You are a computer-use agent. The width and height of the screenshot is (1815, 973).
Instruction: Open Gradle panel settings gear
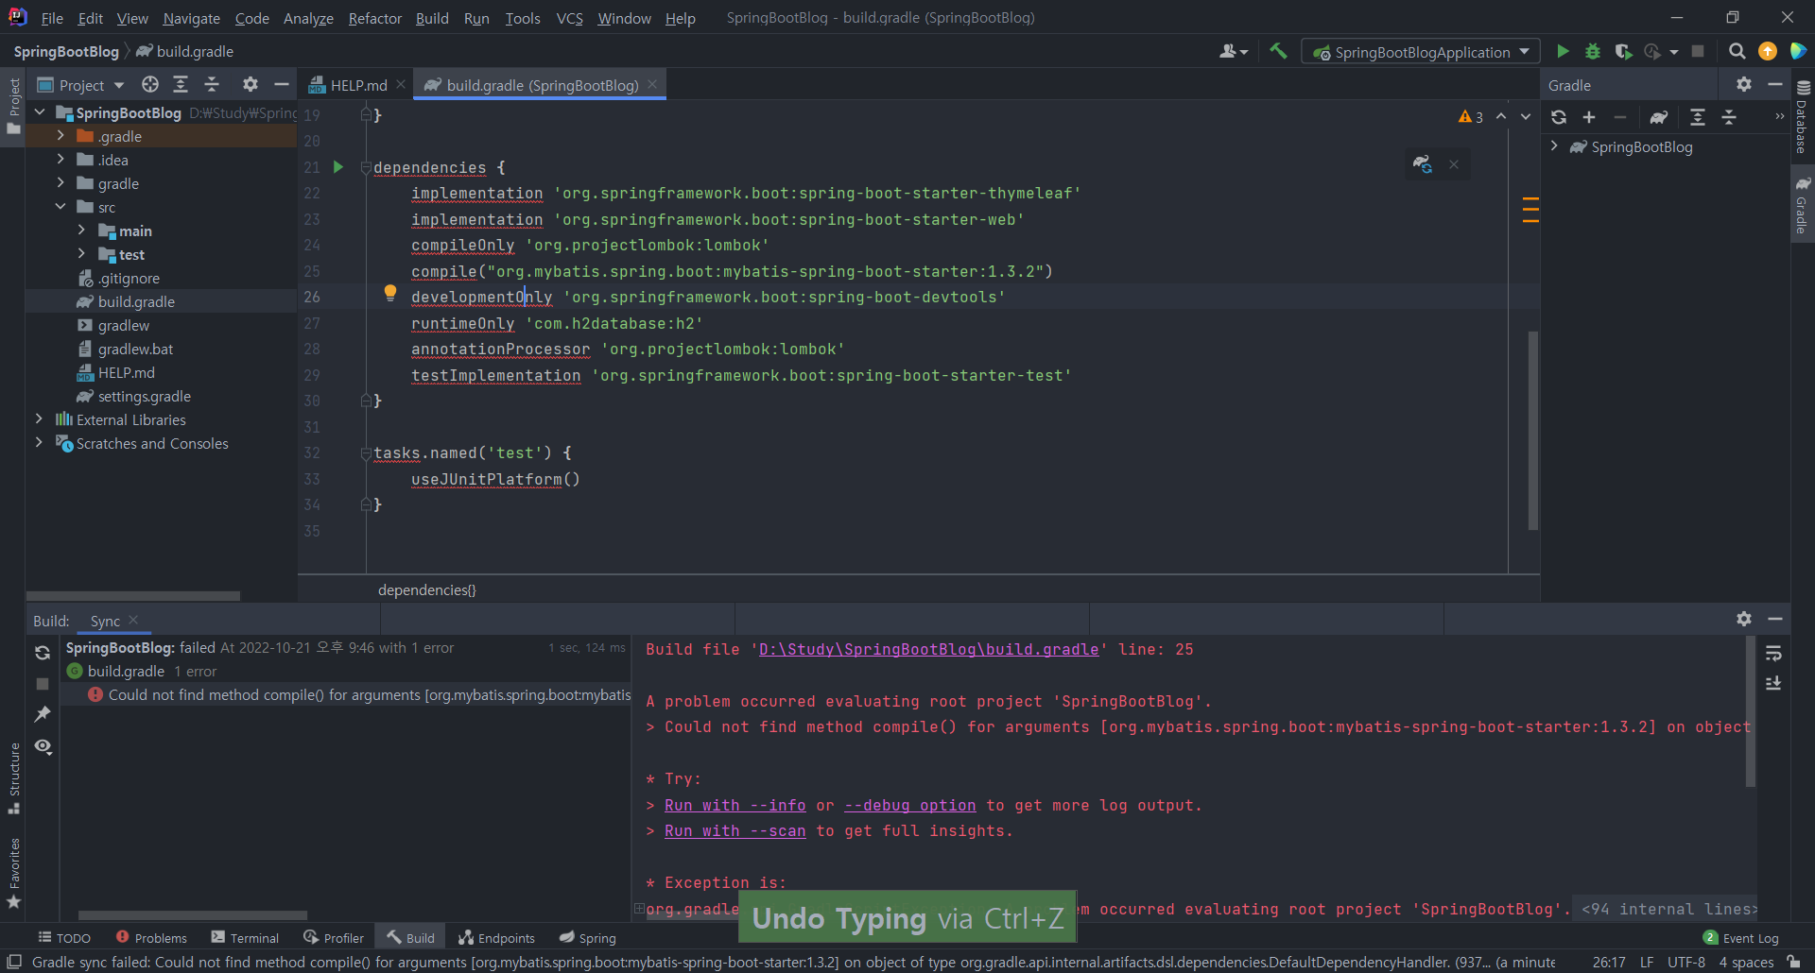[x=1744, y=85]
